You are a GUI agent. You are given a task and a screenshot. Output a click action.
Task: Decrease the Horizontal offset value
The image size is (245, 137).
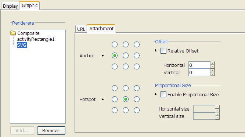pyautogui.click(x=213, y=67)
